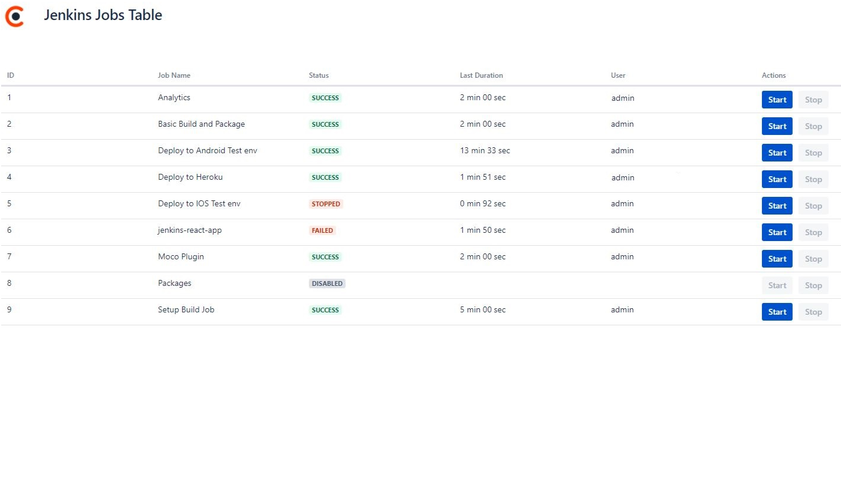The image size is (841, 478).
Task: Click the Job Name column header
Action: point(174,75)
